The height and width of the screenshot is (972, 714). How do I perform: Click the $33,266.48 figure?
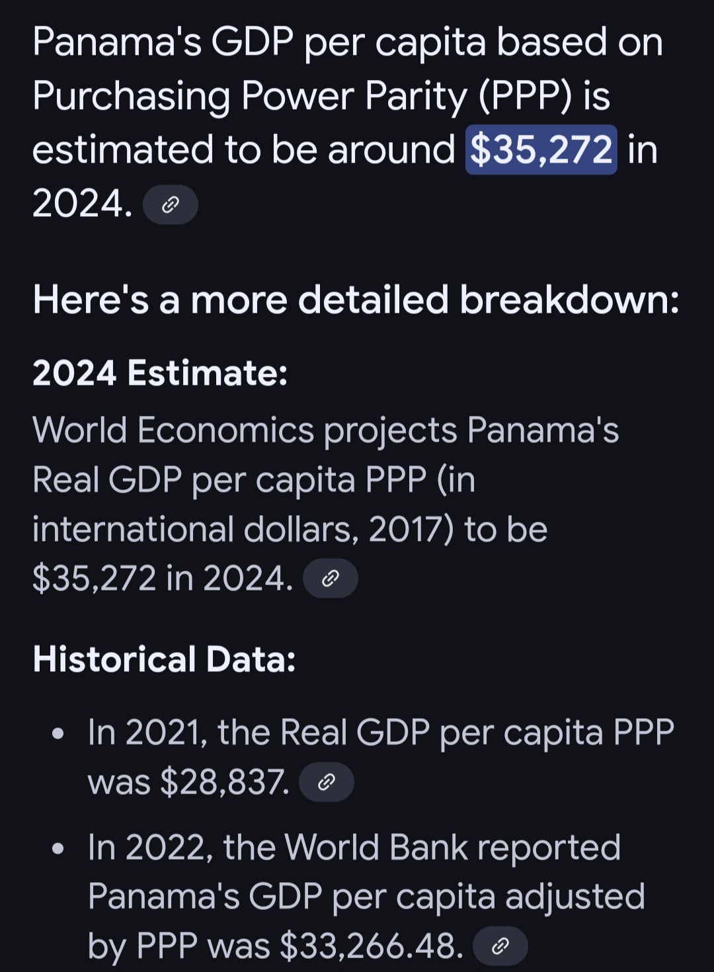click(x=372, y=946)
